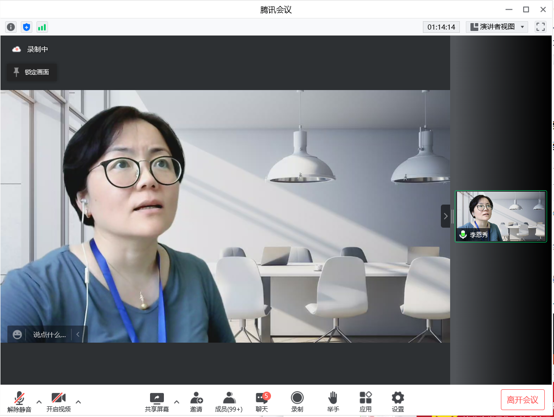
Task: Click the blue security shield icon
Action: (26, 27)
